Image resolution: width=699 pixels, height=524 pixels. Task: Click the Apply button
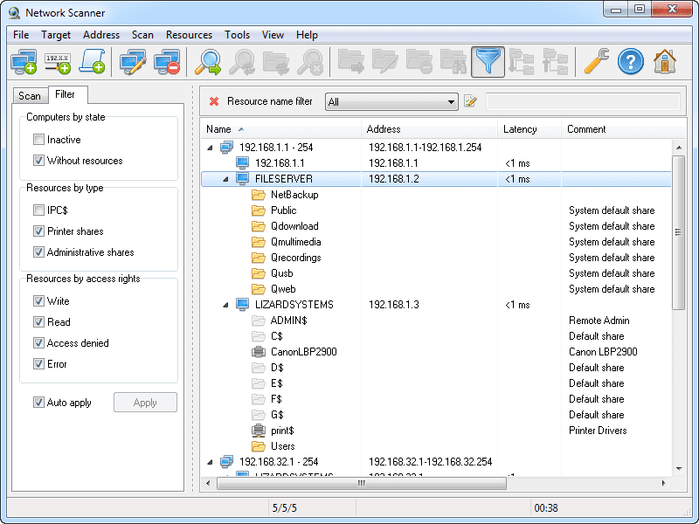(145, 403)
